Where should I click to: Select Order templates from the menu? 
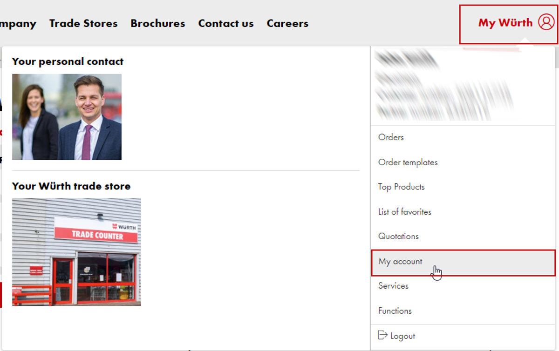[408, 162]
